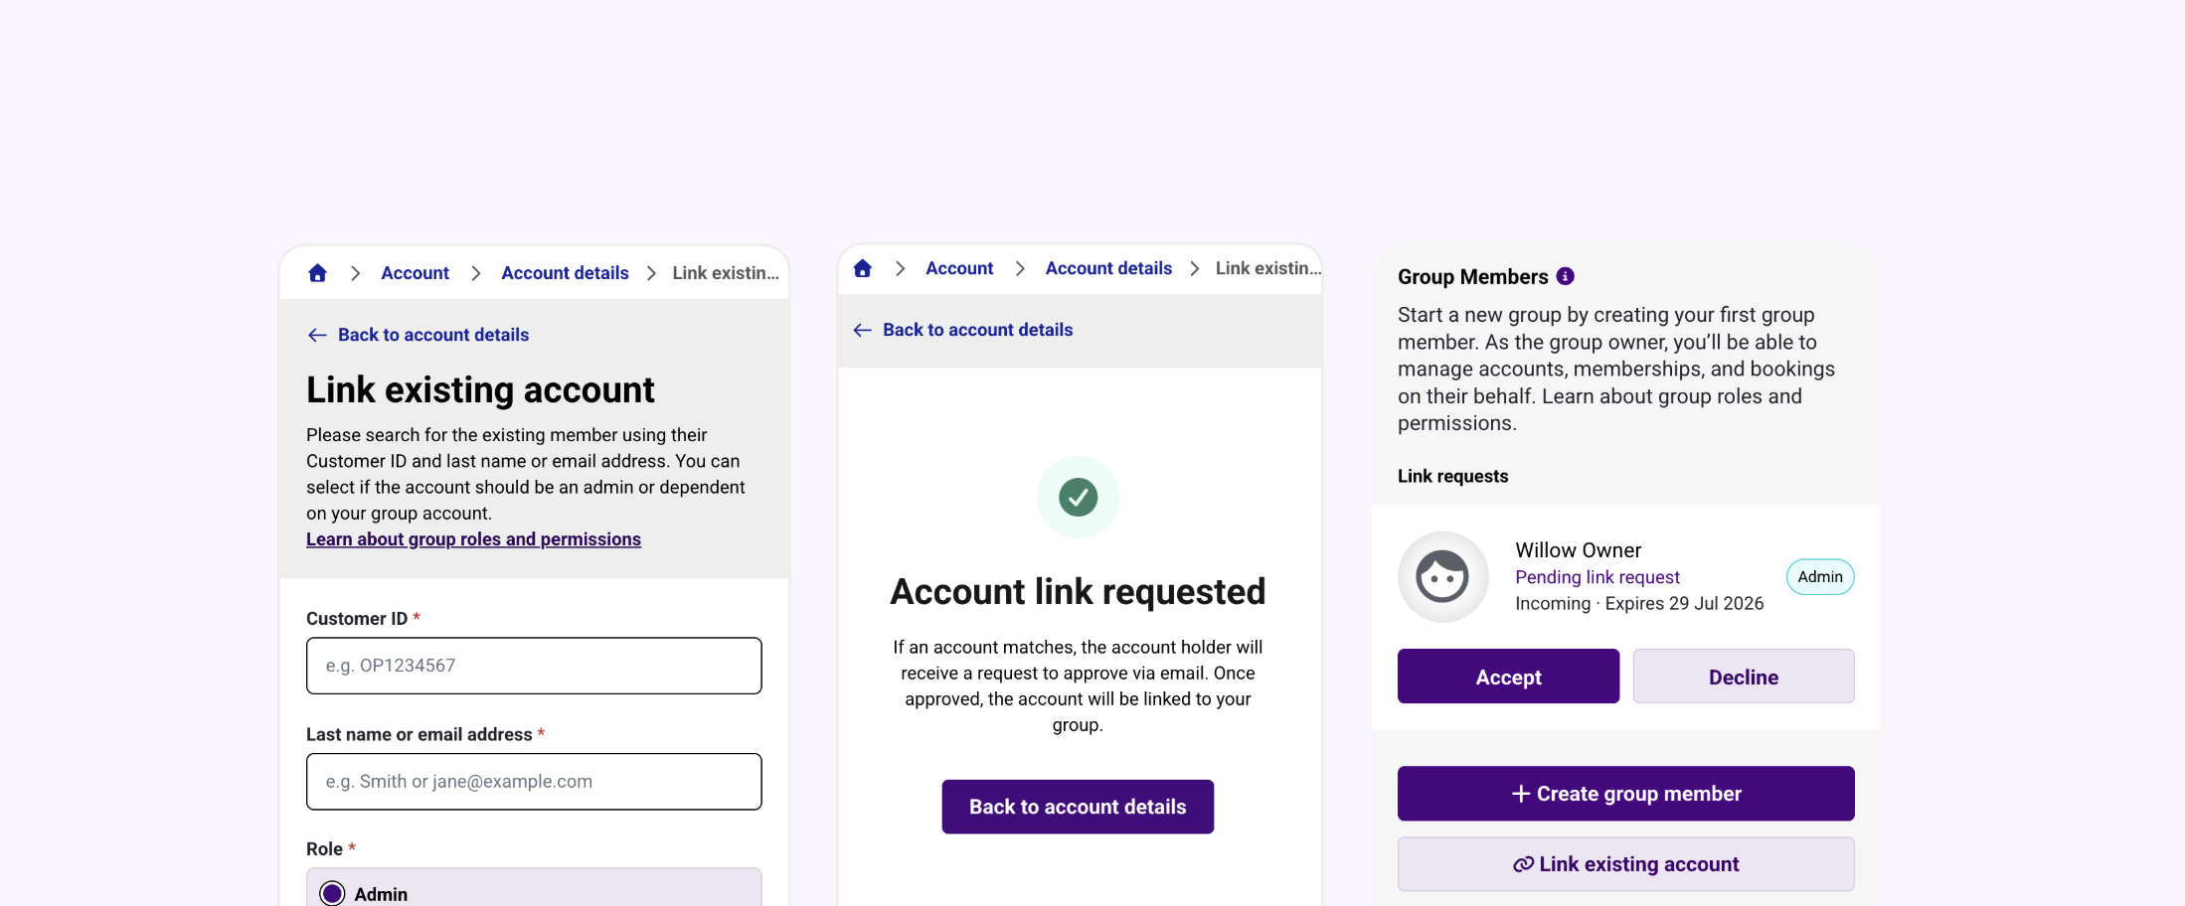The image size is (2185, 906).
Task: Accept Willow Owner's link request
Action: pyautogui.click(x=1508, y=677)
